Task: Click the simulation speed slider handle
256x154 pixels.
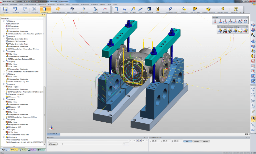Action: (x=63, y=144)
